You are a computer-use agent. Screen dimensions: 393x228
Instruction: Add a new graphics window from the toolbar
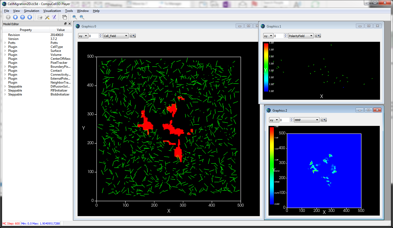(x=65, y=17)
